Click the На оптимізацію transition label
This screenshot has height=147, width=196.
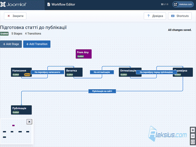click(x=102, y=72)
